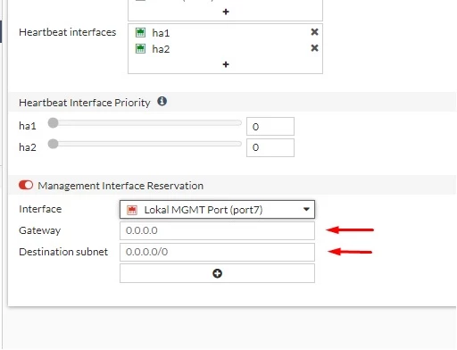Screen dimensions: 457x350
Task: Add a monitor interface with upper plus
Action: 226,12
